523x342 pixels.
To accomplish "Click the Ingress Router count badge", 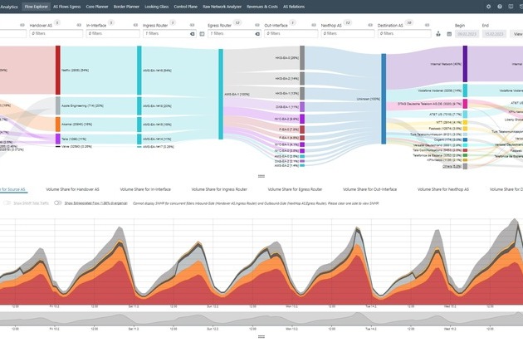I will click(173, 22).
